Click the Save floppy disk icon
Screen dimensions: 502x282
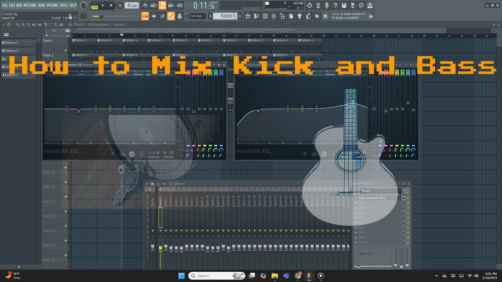point(344,5)
